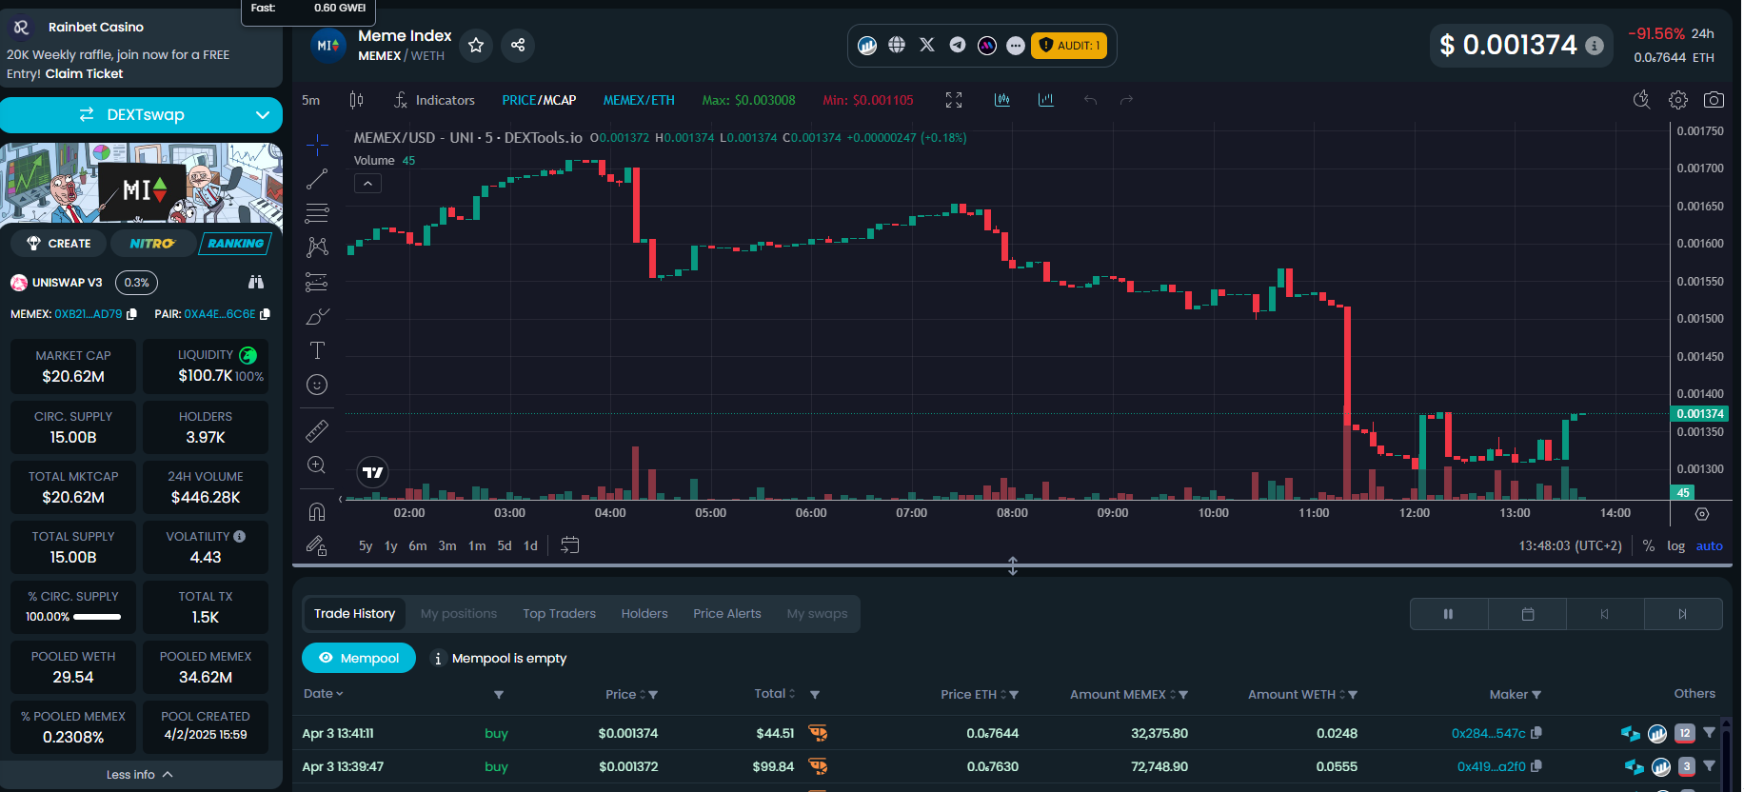Viewport: 1744px width, 792px height.
Task: Open the RANKING page
Action: pyautogui.click(x=235, y=244)
